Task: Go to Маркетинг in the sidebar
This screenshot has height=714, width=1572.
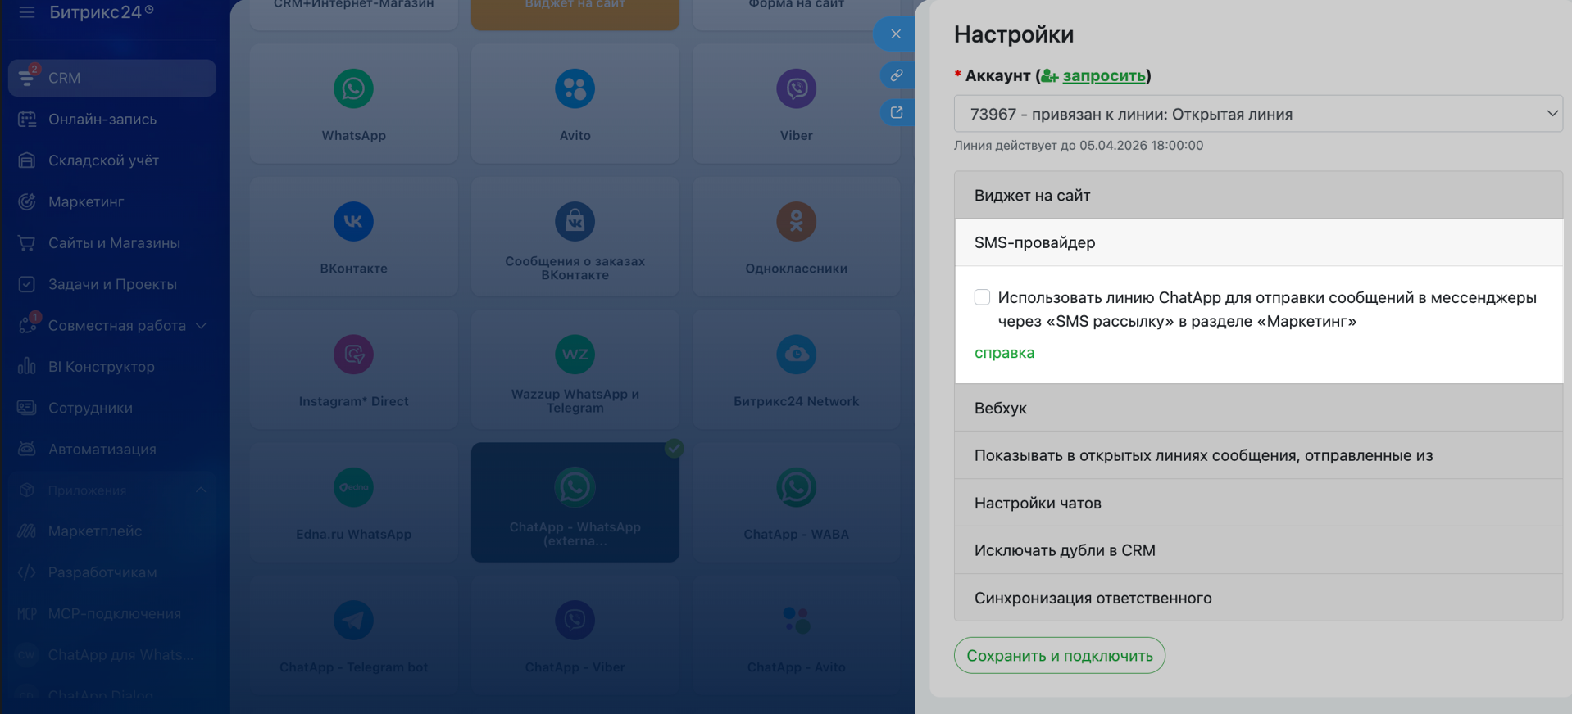Action: (x=86, y=201)
